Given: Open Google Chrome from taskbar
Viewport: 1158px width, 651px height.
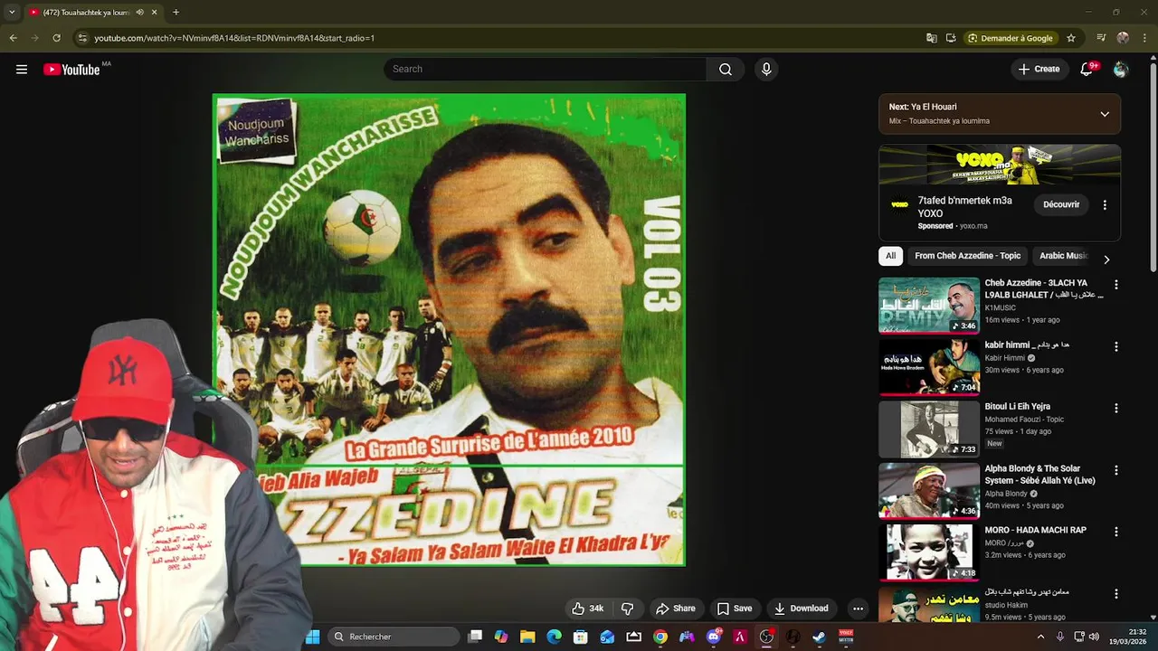Looking at the screenshot, I should click(x=660, y=637).
